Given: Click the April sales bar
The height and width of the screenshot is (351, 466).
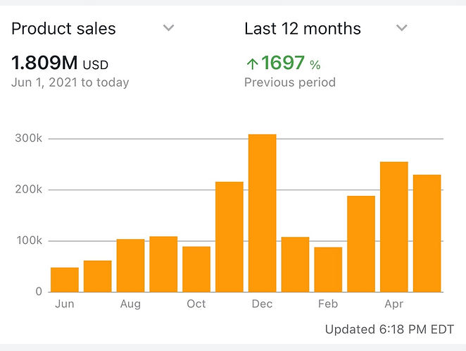Looking at the screenshot, I should click(x=394, y=227).
